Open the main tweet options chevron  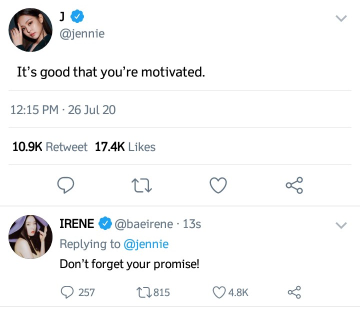[x=340, y=18]
